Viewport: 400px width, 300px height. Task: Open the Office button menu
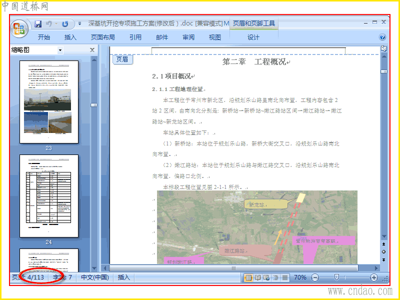(x=19, y=28)
